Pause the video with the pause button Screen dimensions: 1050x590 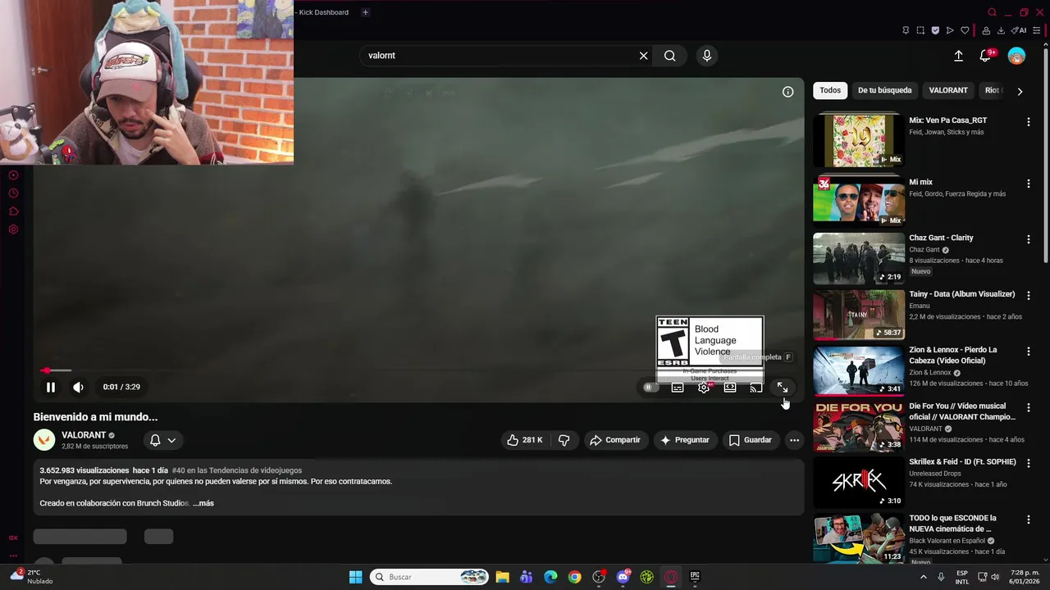click(x=50, y=387)
